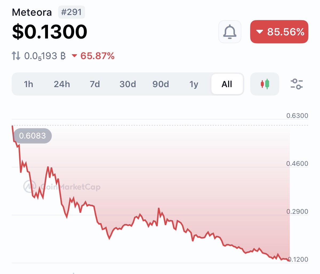The image size is (320, 274).
Task: Tap the BTC price swap arrows icon
Action: coord(16,56)
